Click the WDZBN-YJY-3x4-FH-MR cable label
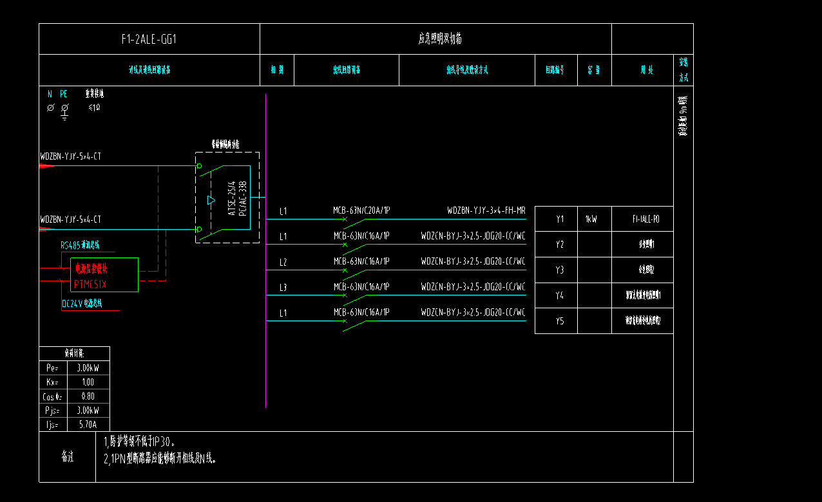Screen dimensions: 822x502 tap(486, 211)
